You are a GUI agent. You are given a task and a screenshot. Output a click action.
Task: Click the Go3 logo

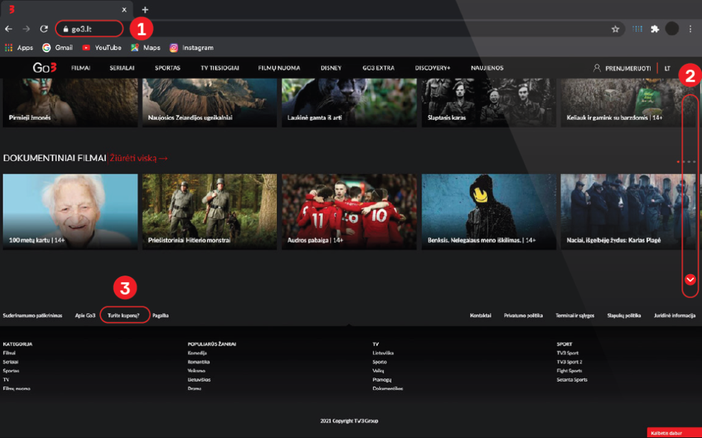click(45, 68)
